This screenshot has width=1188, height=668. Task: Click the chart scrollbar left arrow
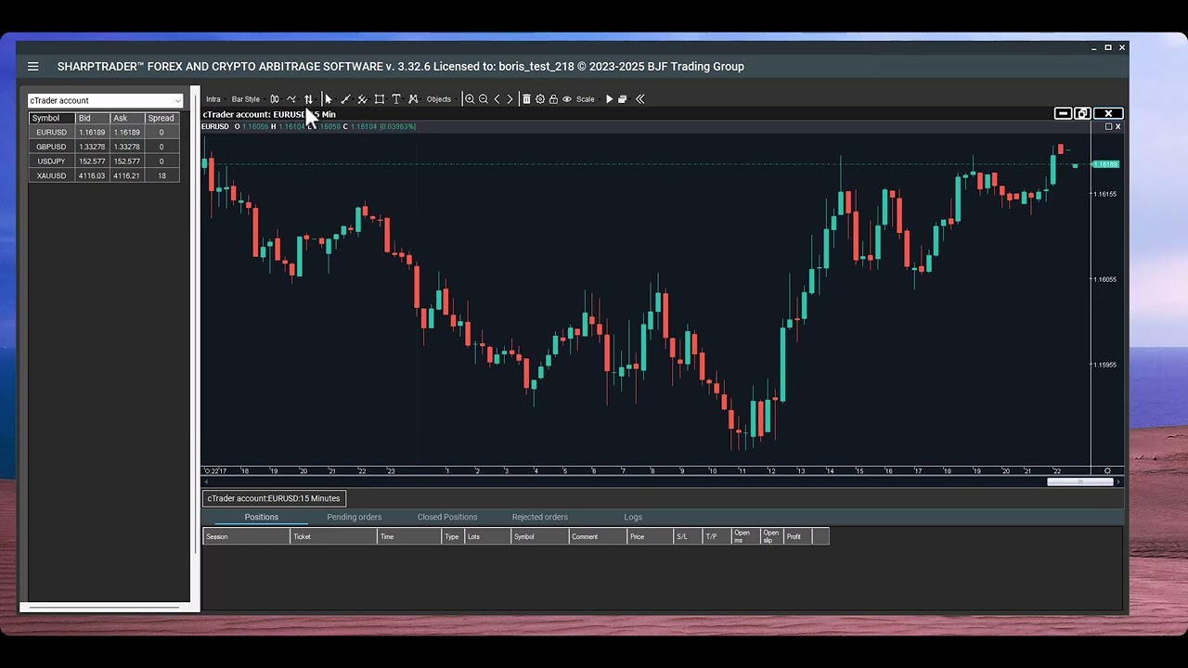click(x=205, y=482)
